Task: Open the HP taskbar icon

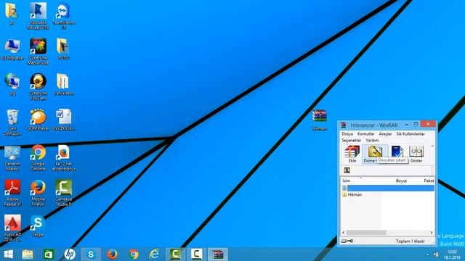Action: 70,254
